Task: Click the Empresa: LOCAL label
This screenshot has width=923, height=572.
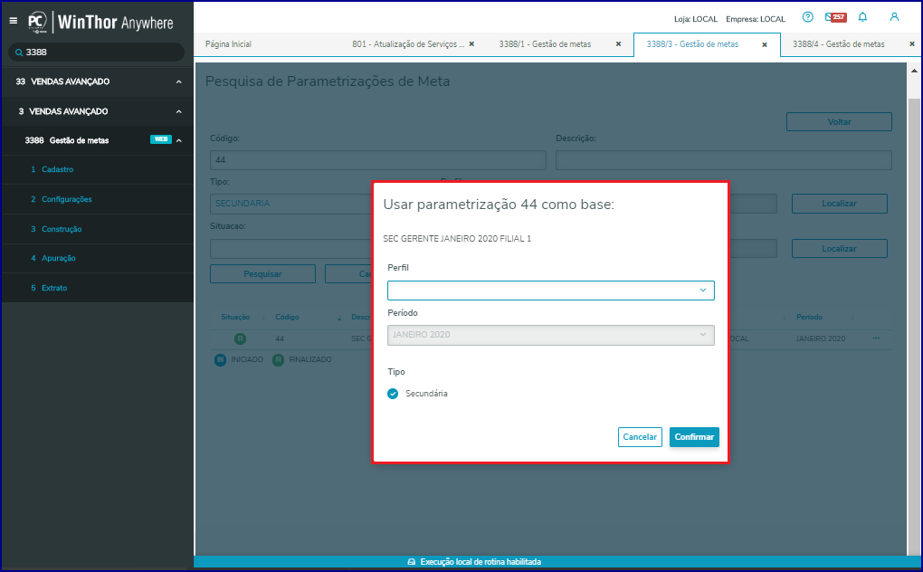Action: [756, 19]
